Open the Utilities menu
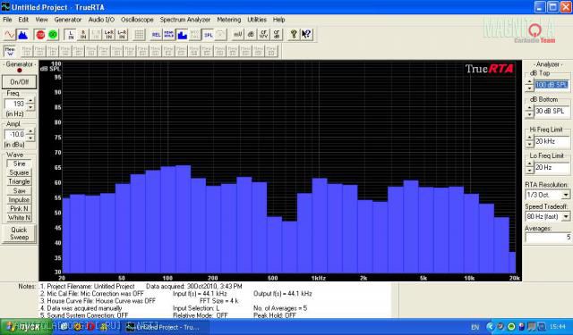Image resolution: width=573 pixels, height=335 pixels. [x=257, y=20]
